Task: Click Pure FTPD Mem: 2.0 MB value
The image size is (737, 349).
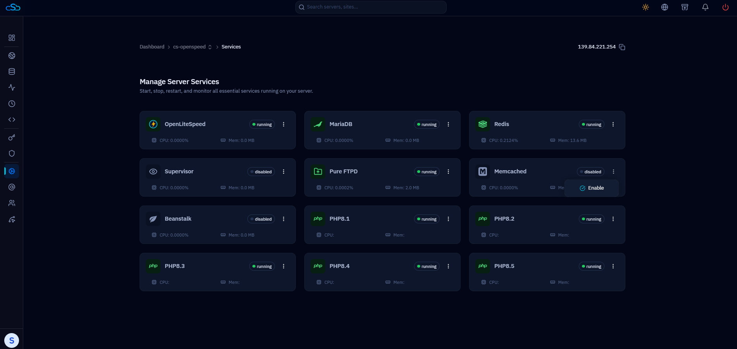Action: click(406, 188)
